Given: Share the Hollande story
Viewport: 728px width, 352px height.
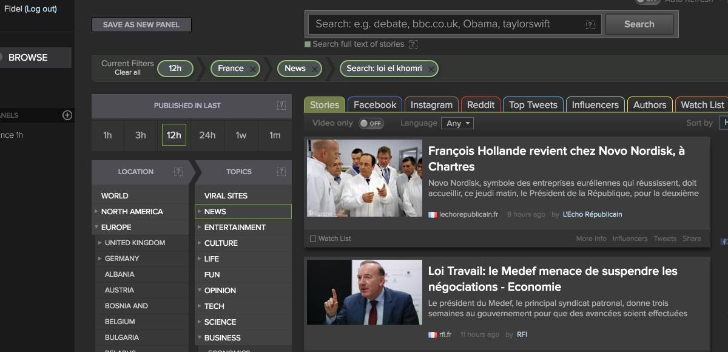Looking at the screenshot, I should 692,239.
